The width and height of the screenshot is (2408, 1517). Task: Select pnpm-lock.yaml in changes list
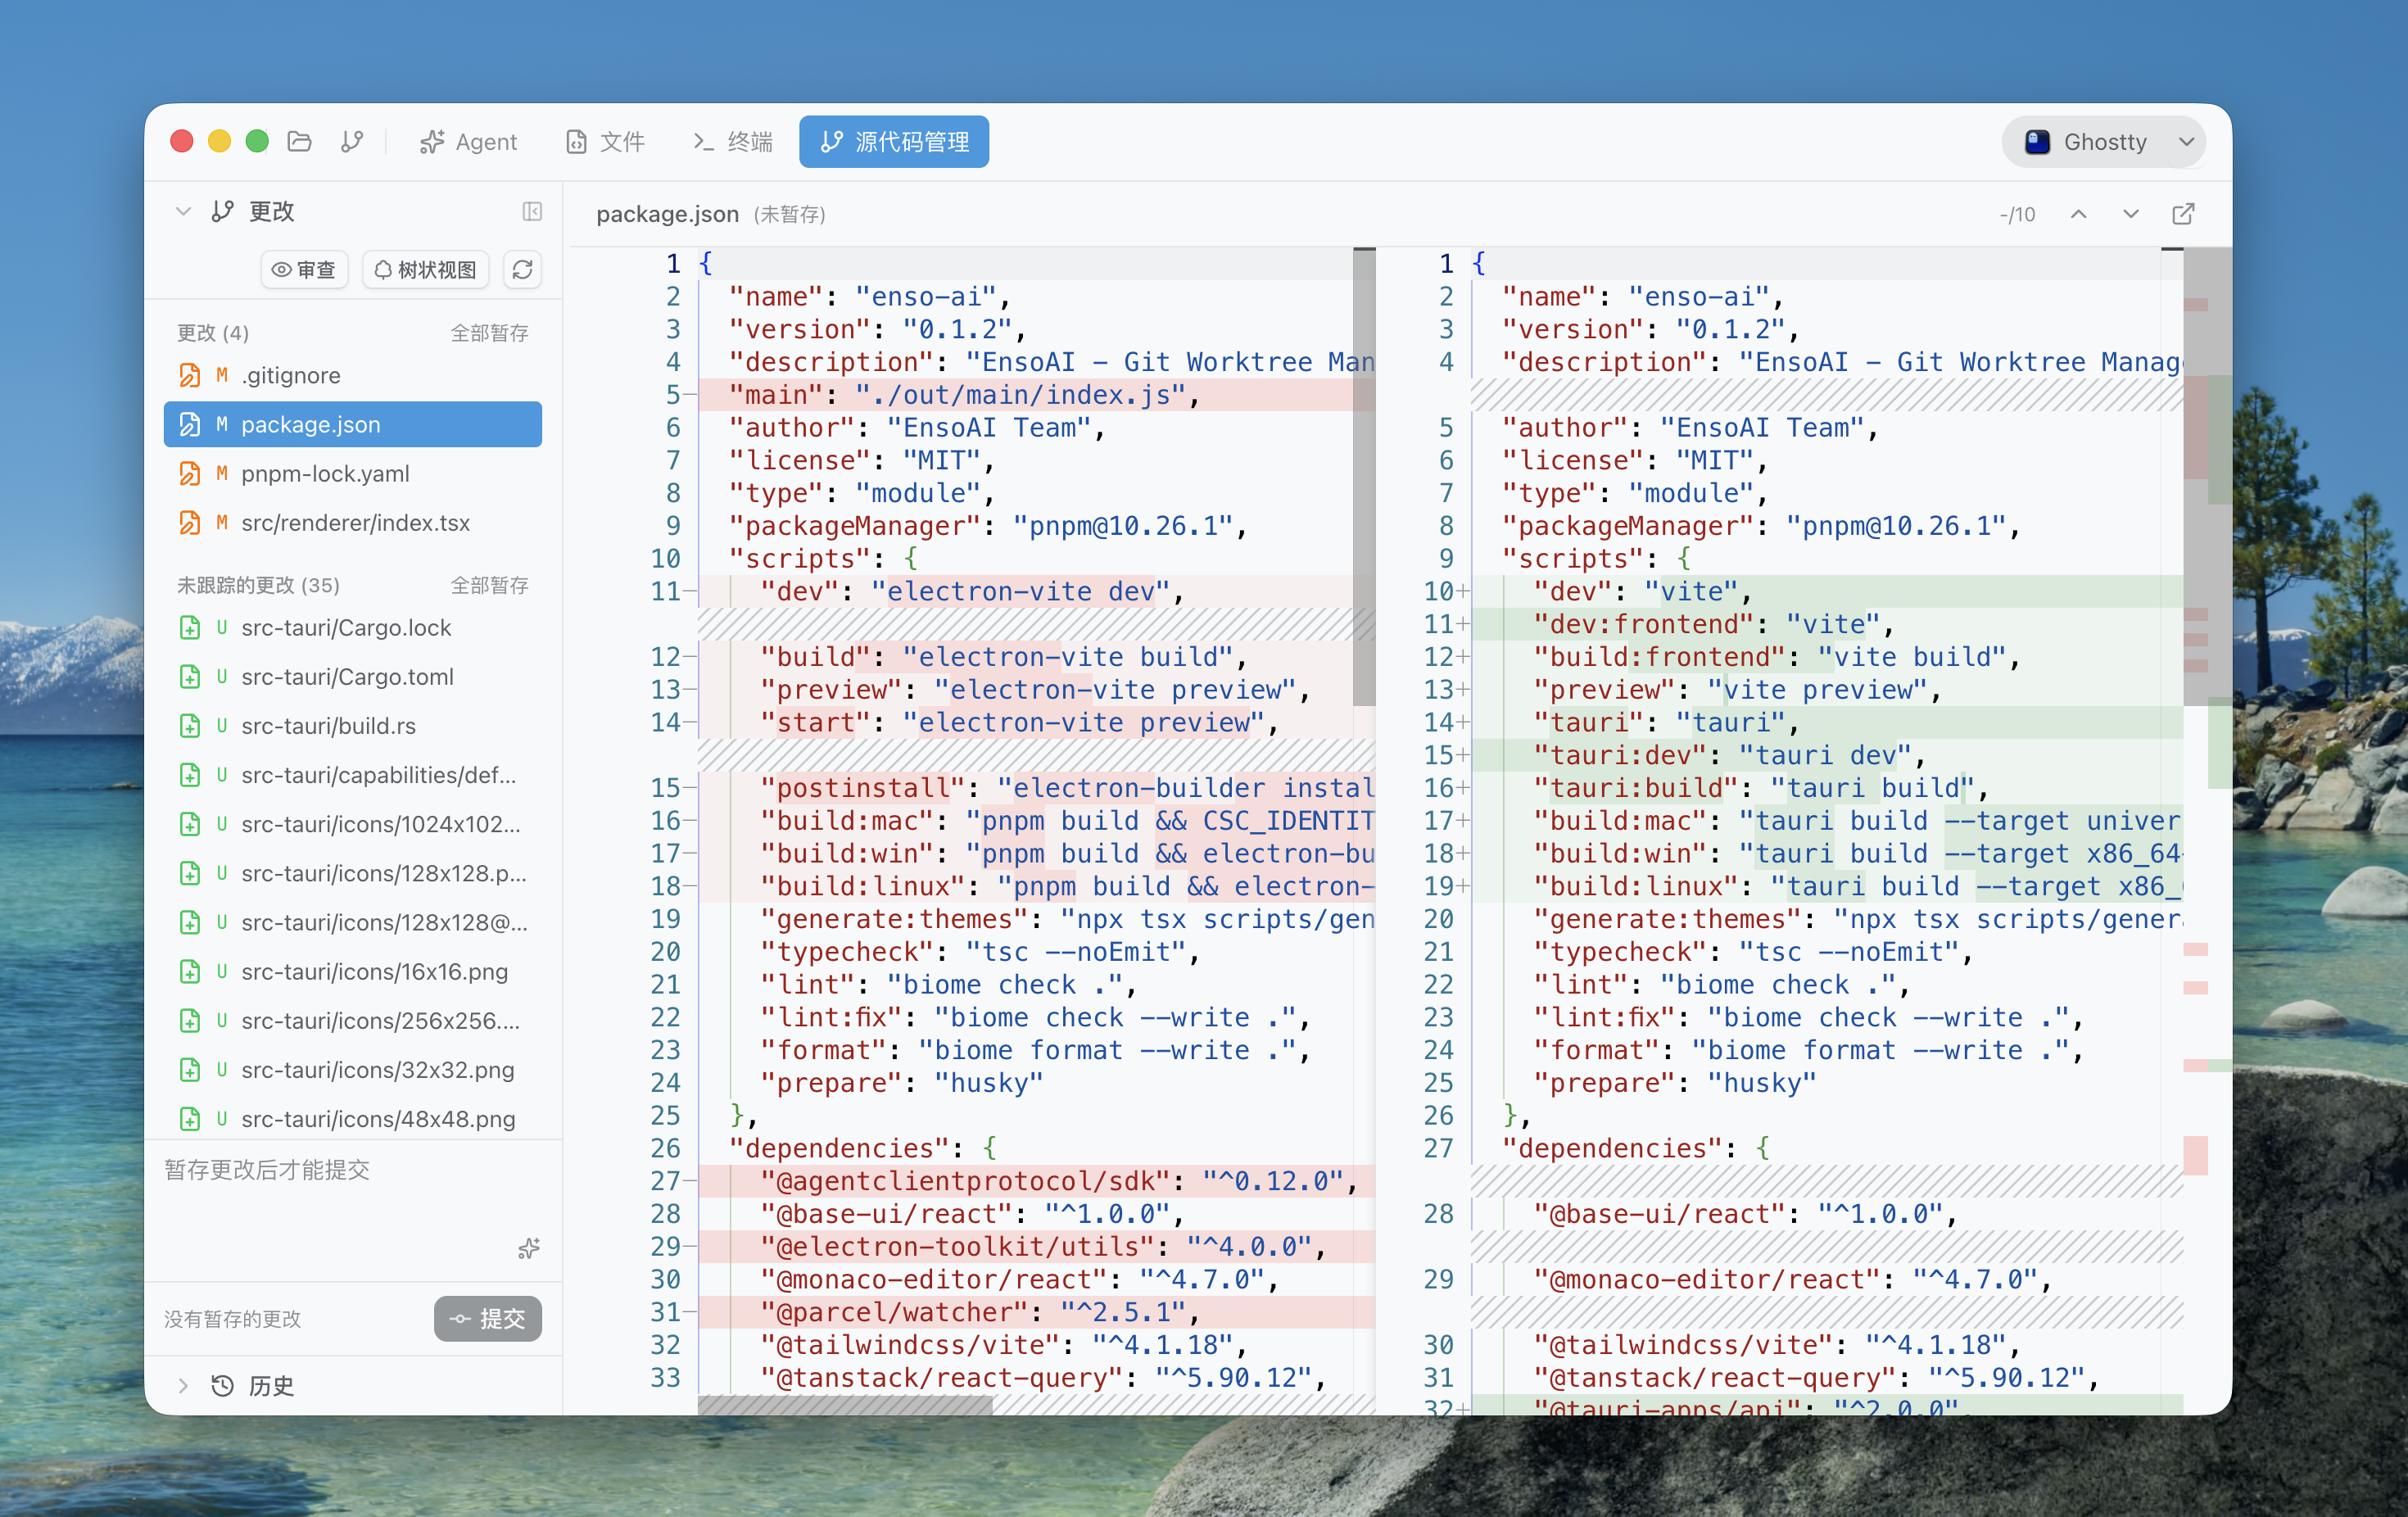pyautogui.click(x=325, y=473)
